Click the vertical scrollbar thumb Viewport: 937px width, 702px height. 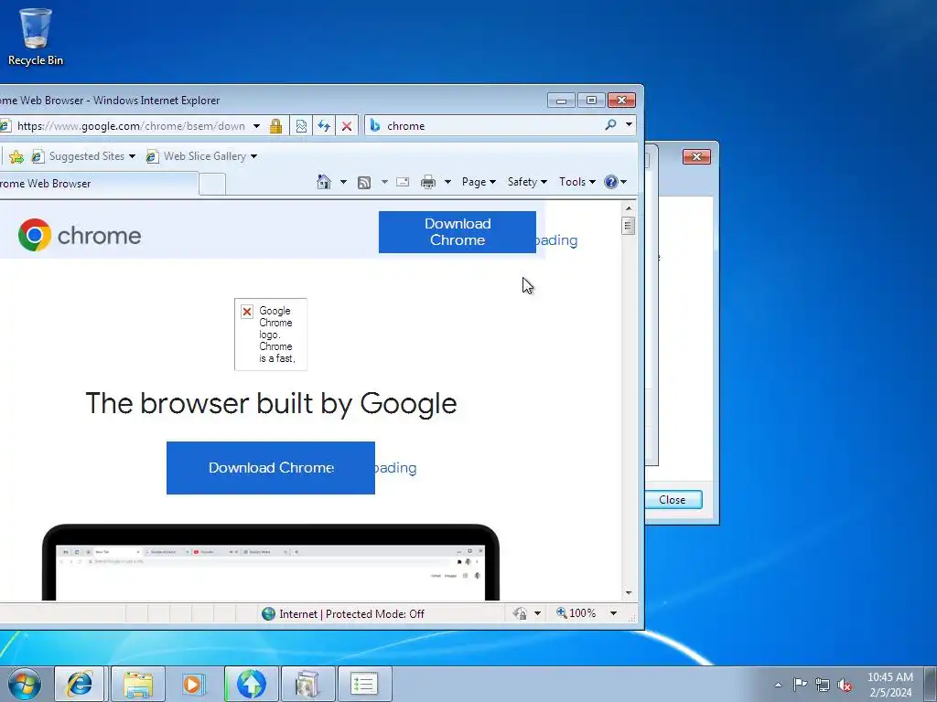coord(628,227)
